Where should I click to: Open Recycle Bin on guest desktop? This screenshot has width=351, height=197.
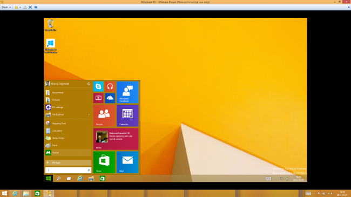51,25
